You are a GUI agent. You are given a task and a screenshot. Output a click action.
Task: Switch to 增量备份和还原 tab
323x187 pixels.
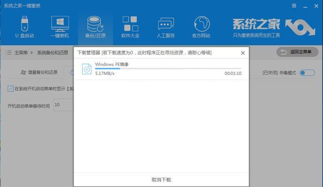pos(39,72)
